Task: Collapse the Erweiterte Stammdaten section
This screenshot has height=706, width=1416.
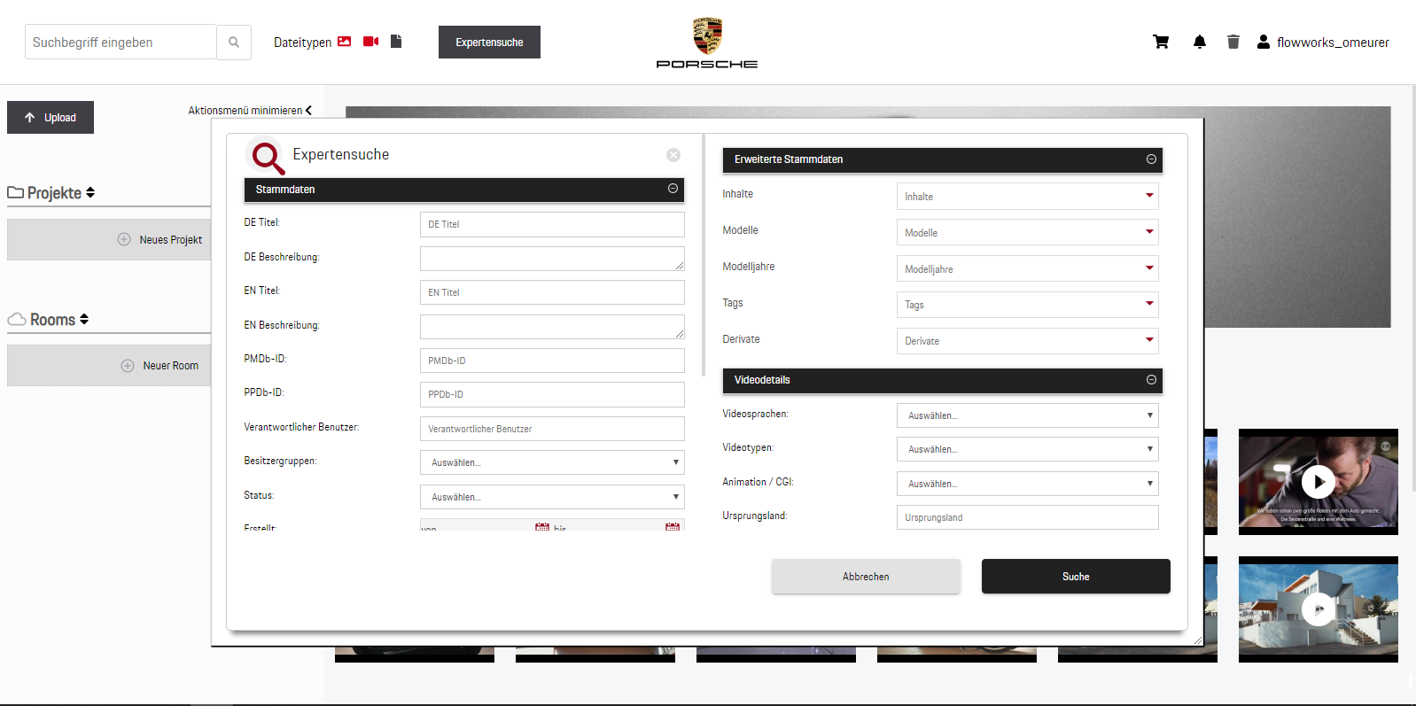Action: (1151, 159)
